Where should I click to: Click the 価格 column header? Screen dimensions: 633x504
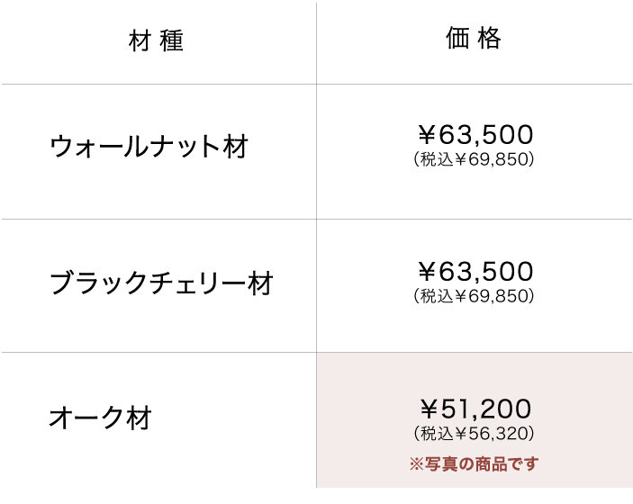pyautogui.click(x=474, y=39)
